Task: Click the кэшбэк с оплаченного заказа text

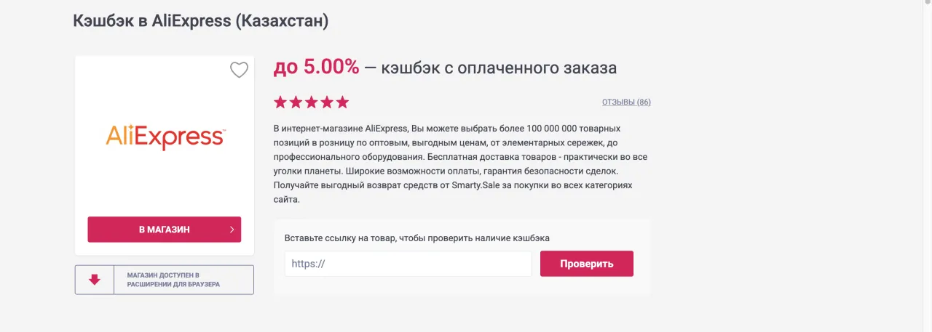Action: 498,68
